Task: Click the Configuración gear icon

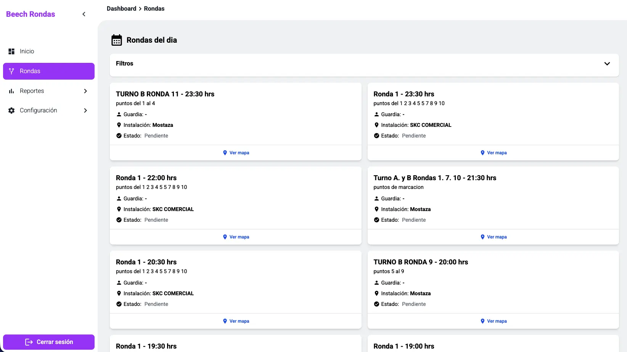Action: click(11, 110)
